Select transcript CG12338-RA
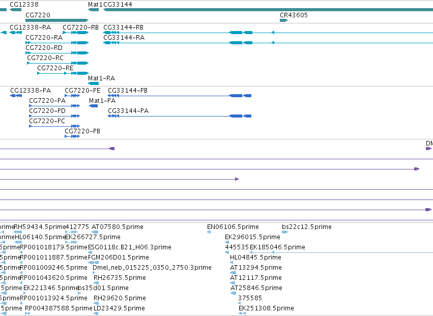Viewport: 433px width, 316px height. point(16,33)
